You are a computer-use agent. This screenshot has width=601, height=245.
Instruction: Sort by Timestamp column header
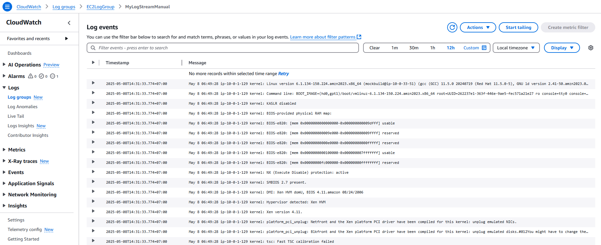[117, 63]
